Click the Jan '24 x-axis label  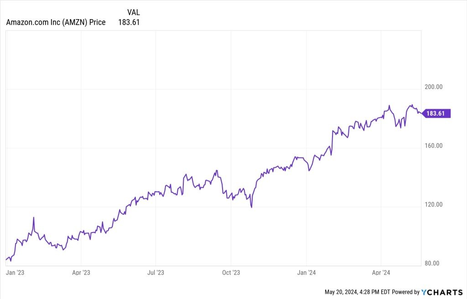click(x=306, y=273)
